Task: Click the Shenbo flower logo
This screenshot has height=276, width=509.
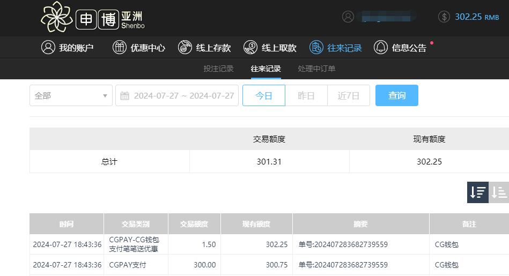Action: 56,17
